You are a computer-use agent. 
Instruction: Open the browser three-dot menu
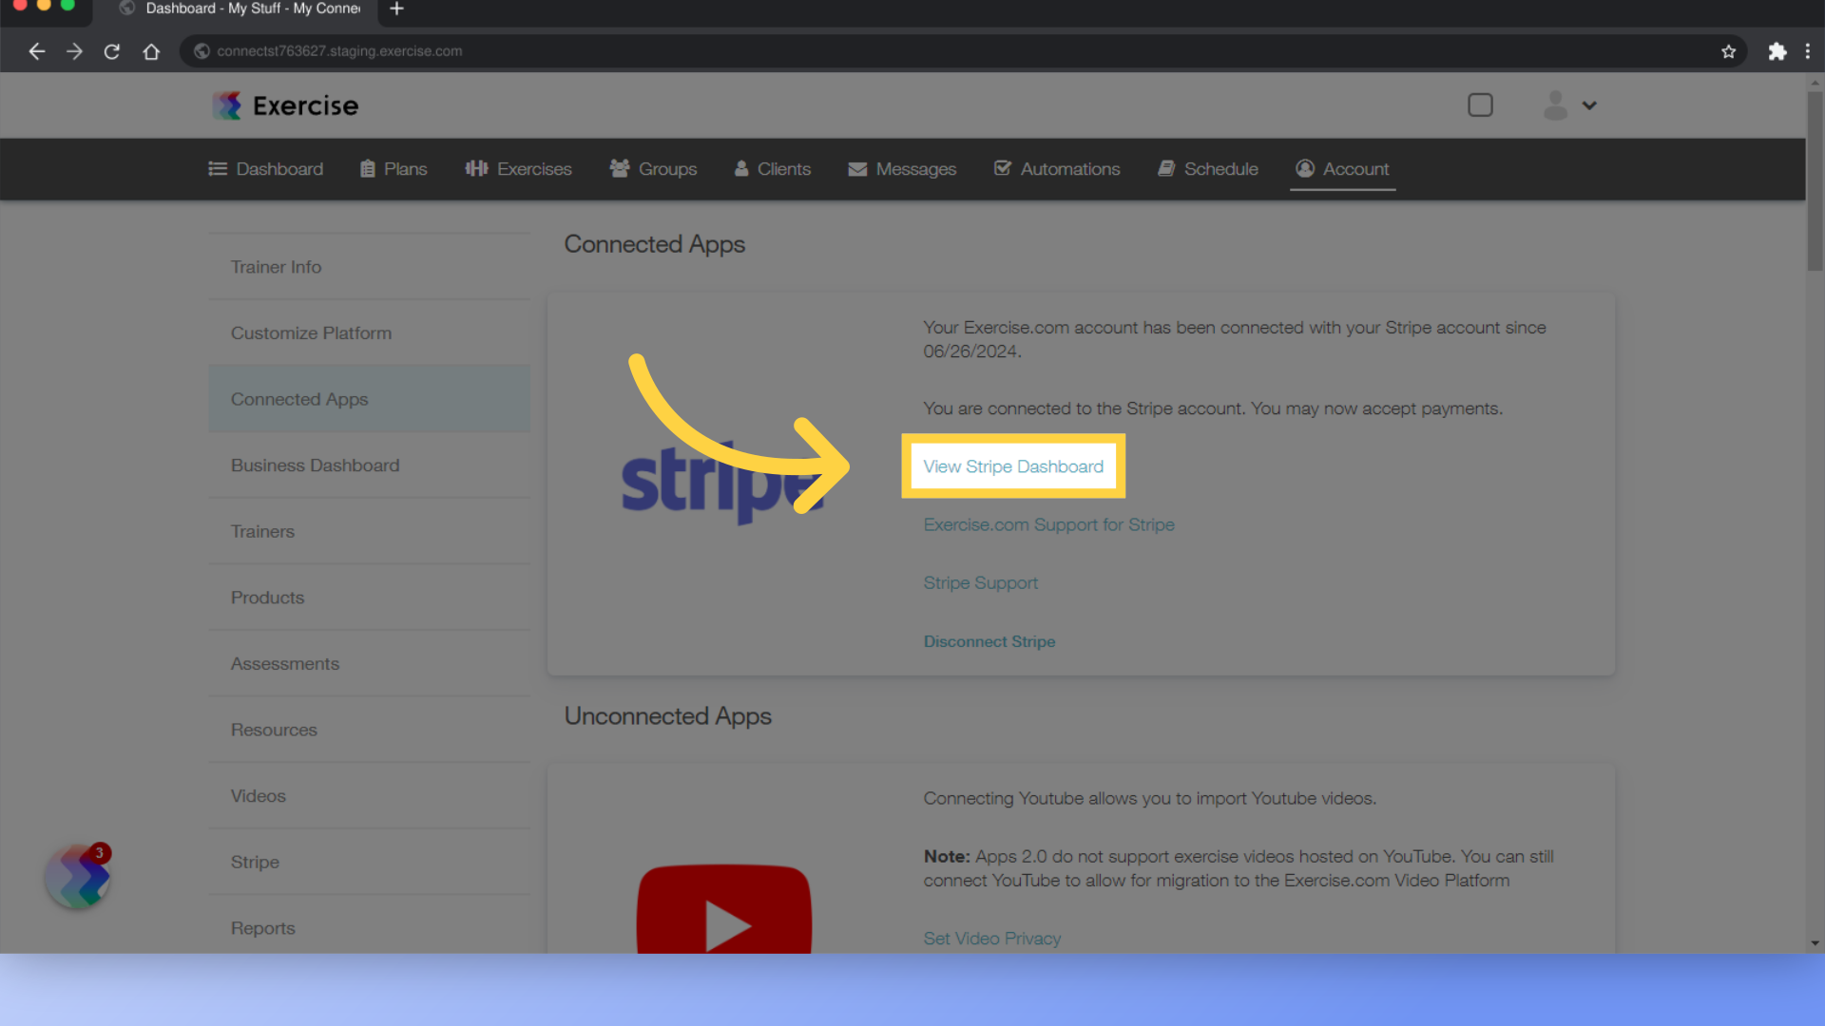1807,51
